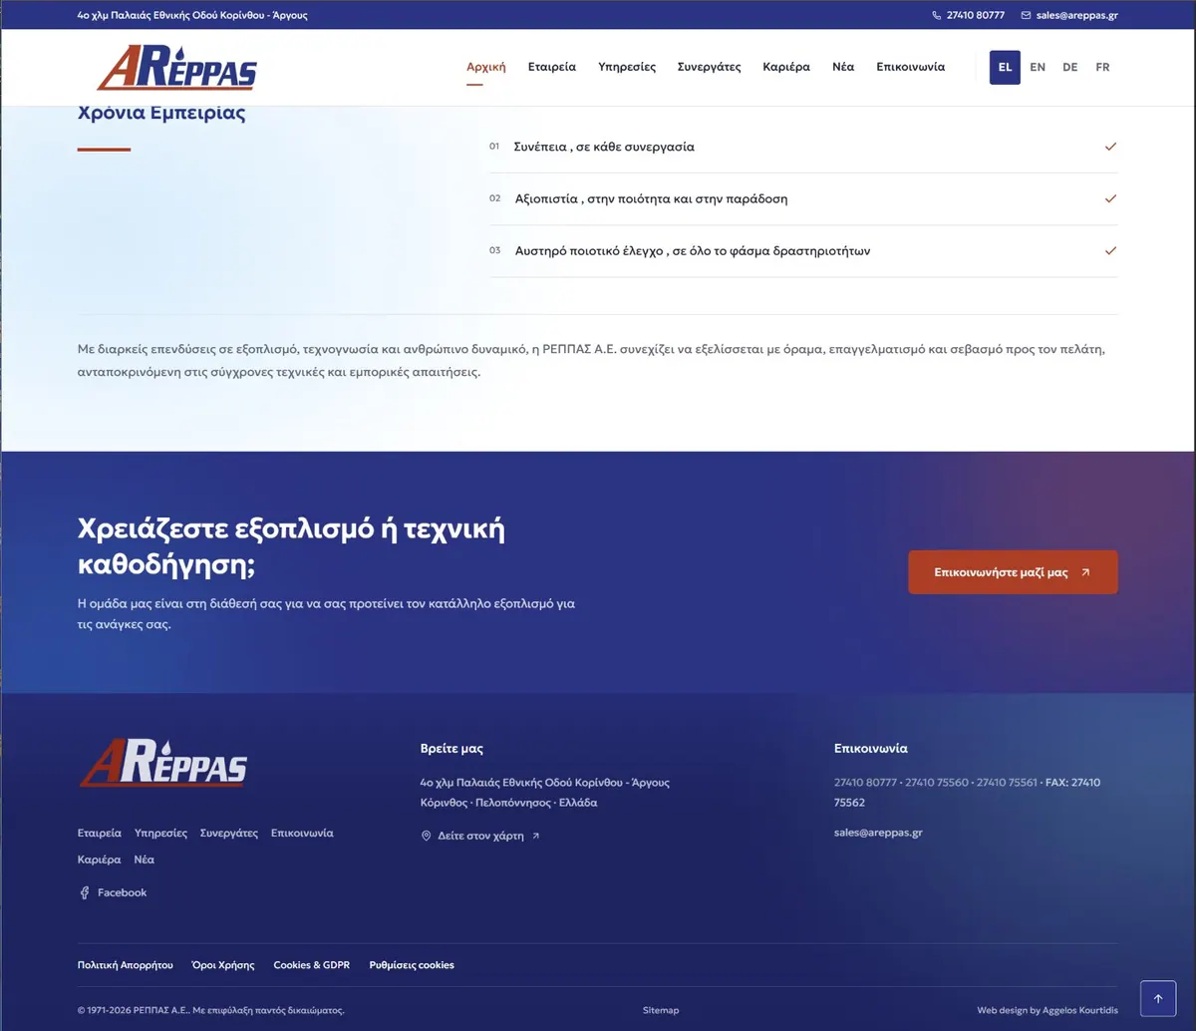Viewport: 1196px width, 1031px height.
Task: Click the scroll-to-top arrow button
Action: pos(1158,998)
